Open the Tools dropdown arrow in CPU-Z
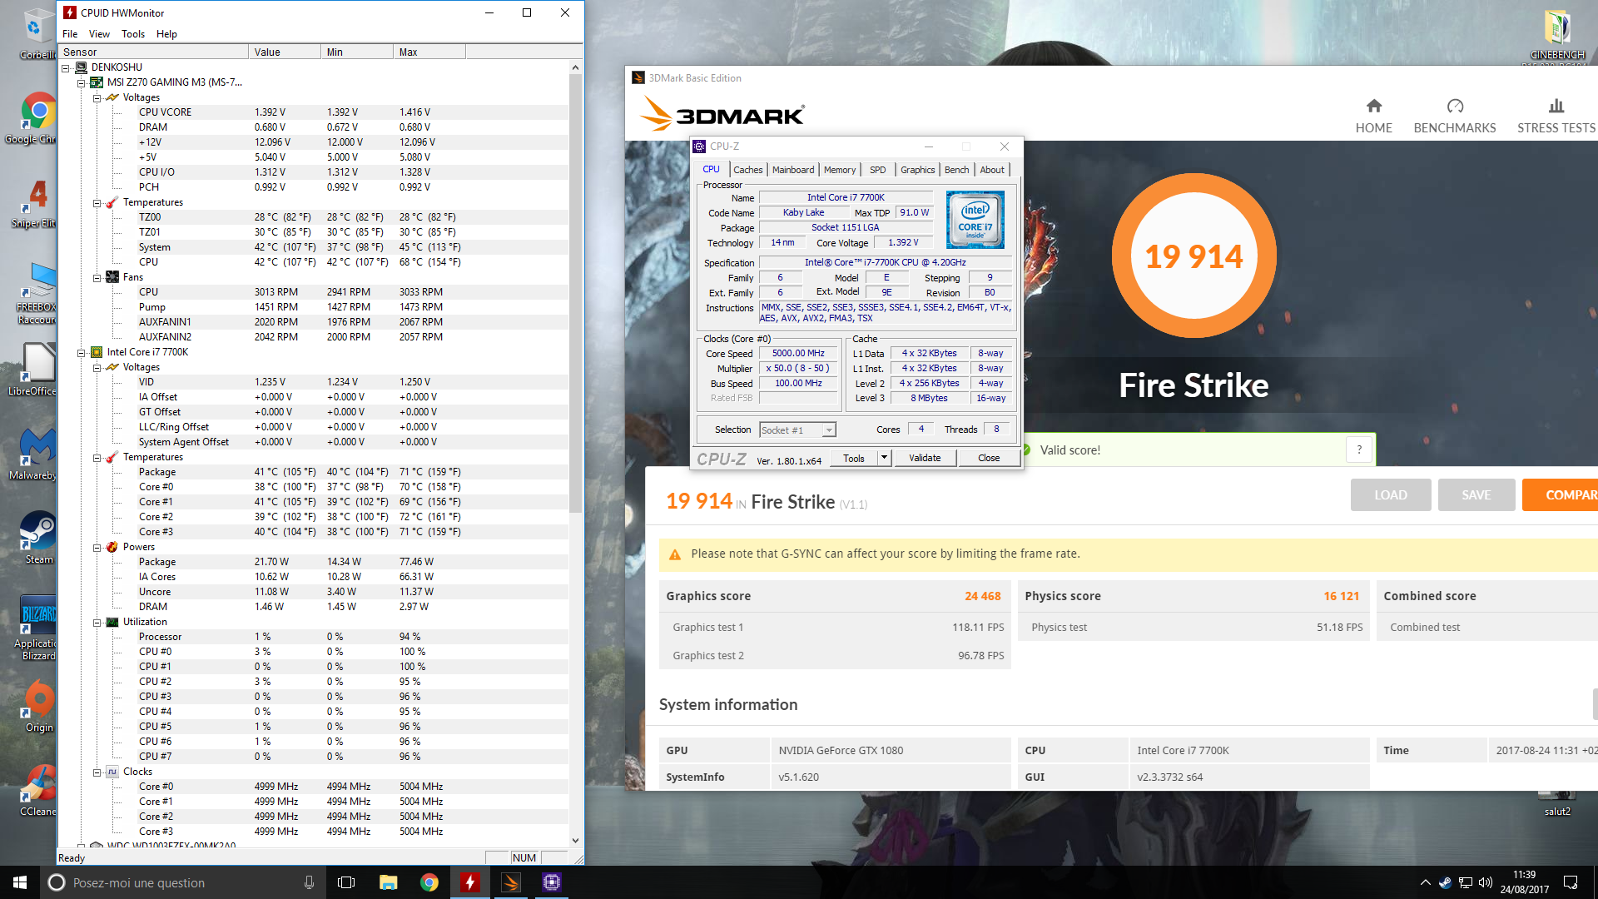This screenshot has height=899, width=1598. pos(884,458)
